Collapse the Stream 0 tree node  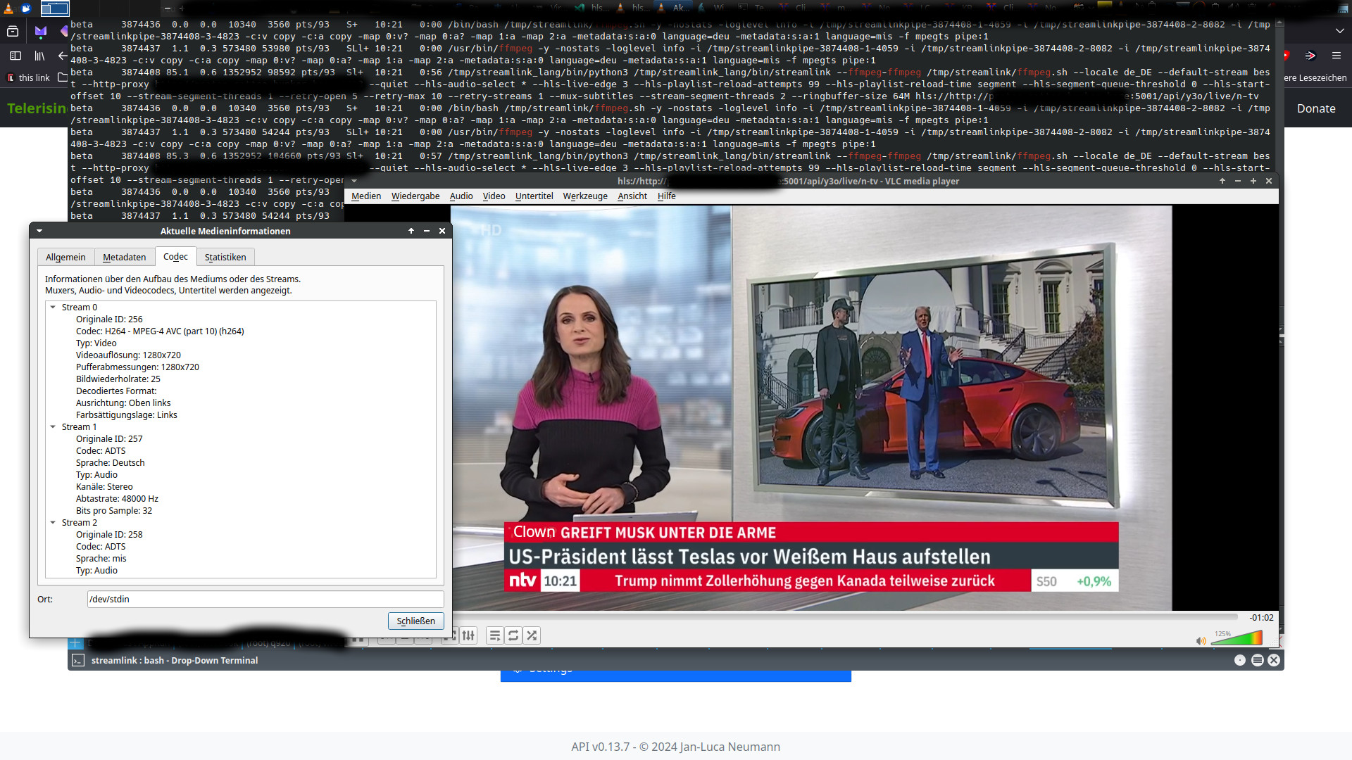point(53,308)
